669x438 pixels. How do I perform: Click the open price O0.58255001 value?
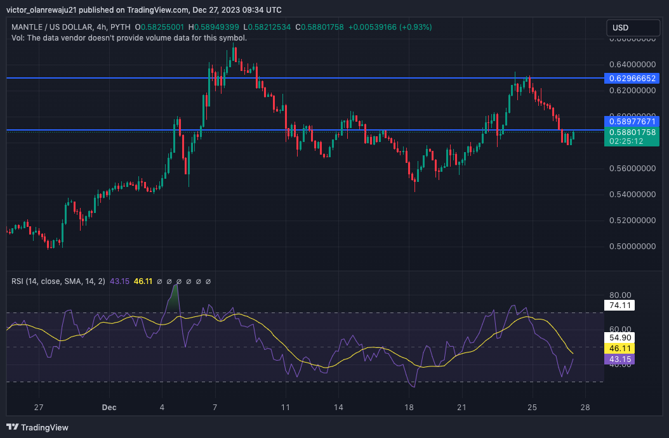click(159, 27)
